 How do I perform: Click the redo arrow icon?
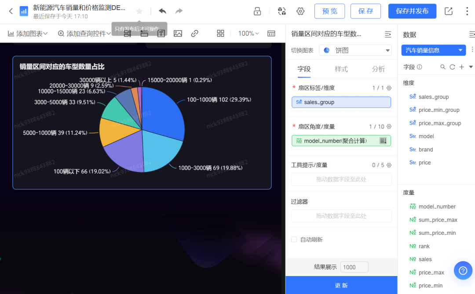click(179, 11)
